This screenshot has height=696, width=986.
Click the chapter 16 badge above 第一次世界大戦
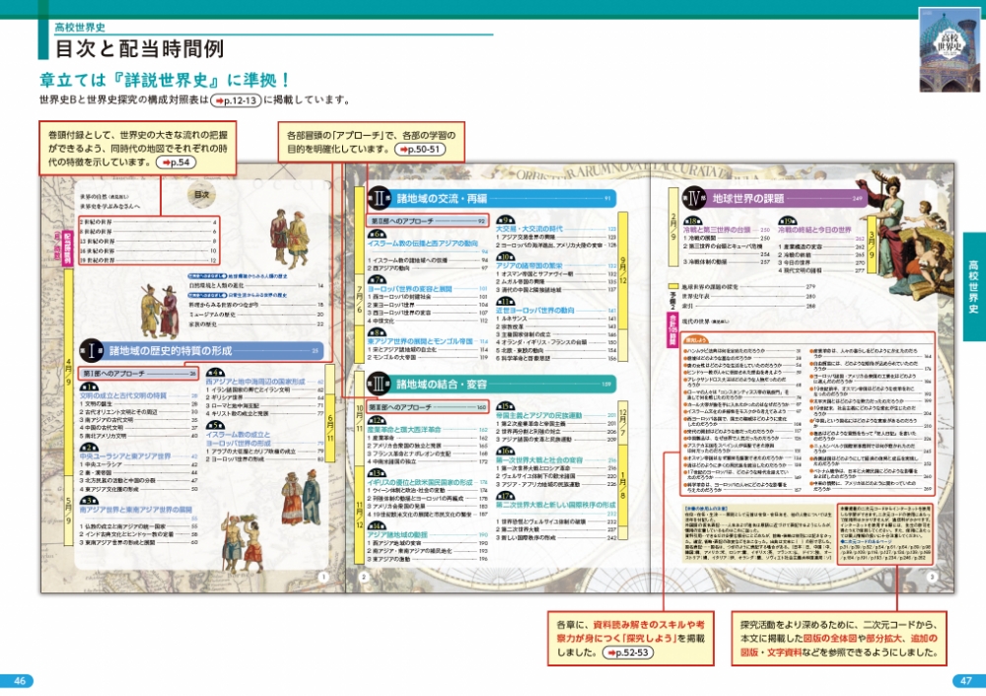505,452
